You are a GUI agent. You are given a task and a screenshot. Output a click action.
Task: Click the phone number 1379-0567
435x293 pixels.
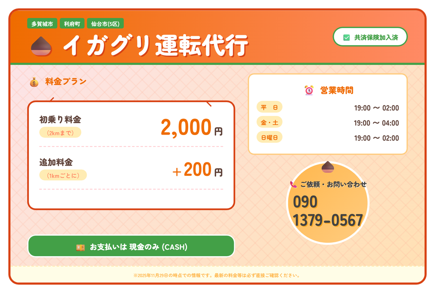(x=328, y=220)
